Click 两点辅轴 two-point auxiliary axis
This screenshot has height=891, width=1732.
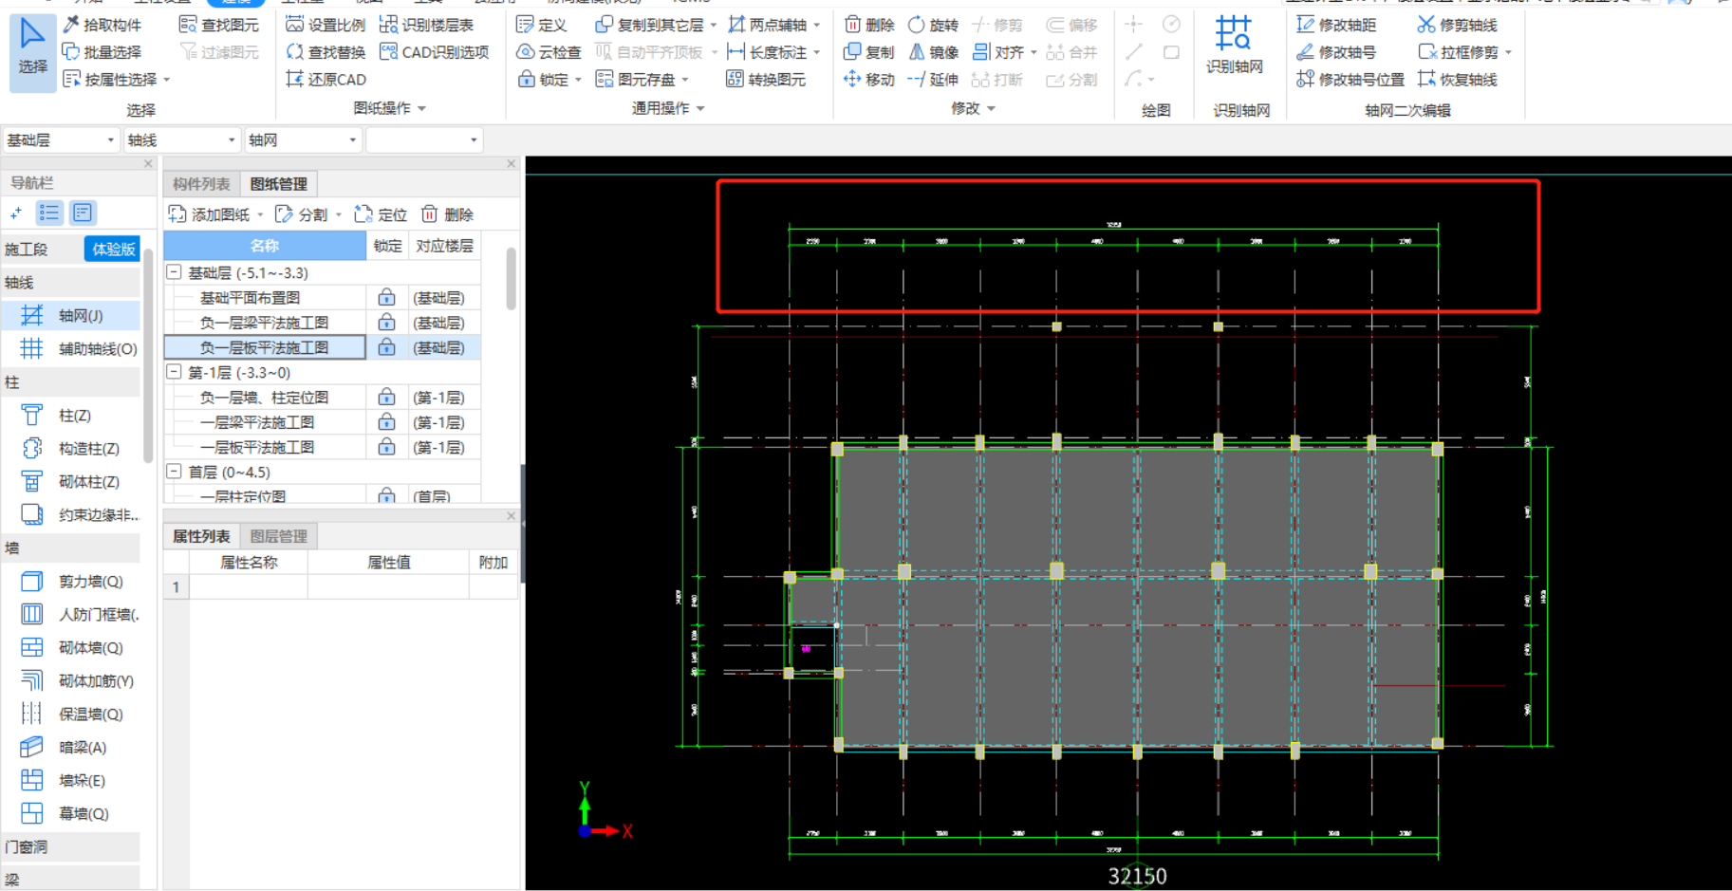point(767,25)
